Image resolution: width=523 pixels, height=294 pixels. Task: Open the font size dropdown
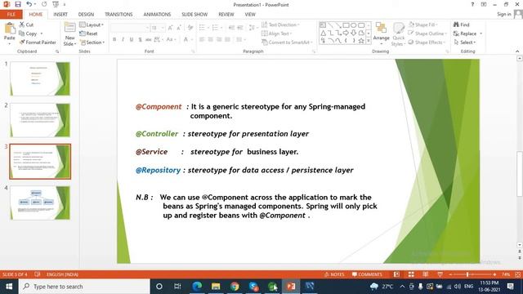163,28
